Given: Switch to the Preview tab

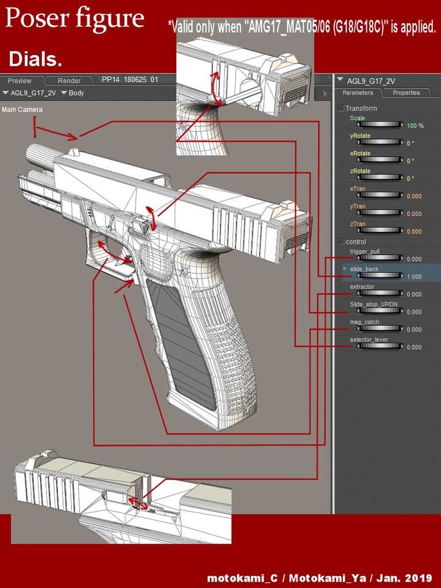Looking at the screenshot, I should (x=20, y=80).
